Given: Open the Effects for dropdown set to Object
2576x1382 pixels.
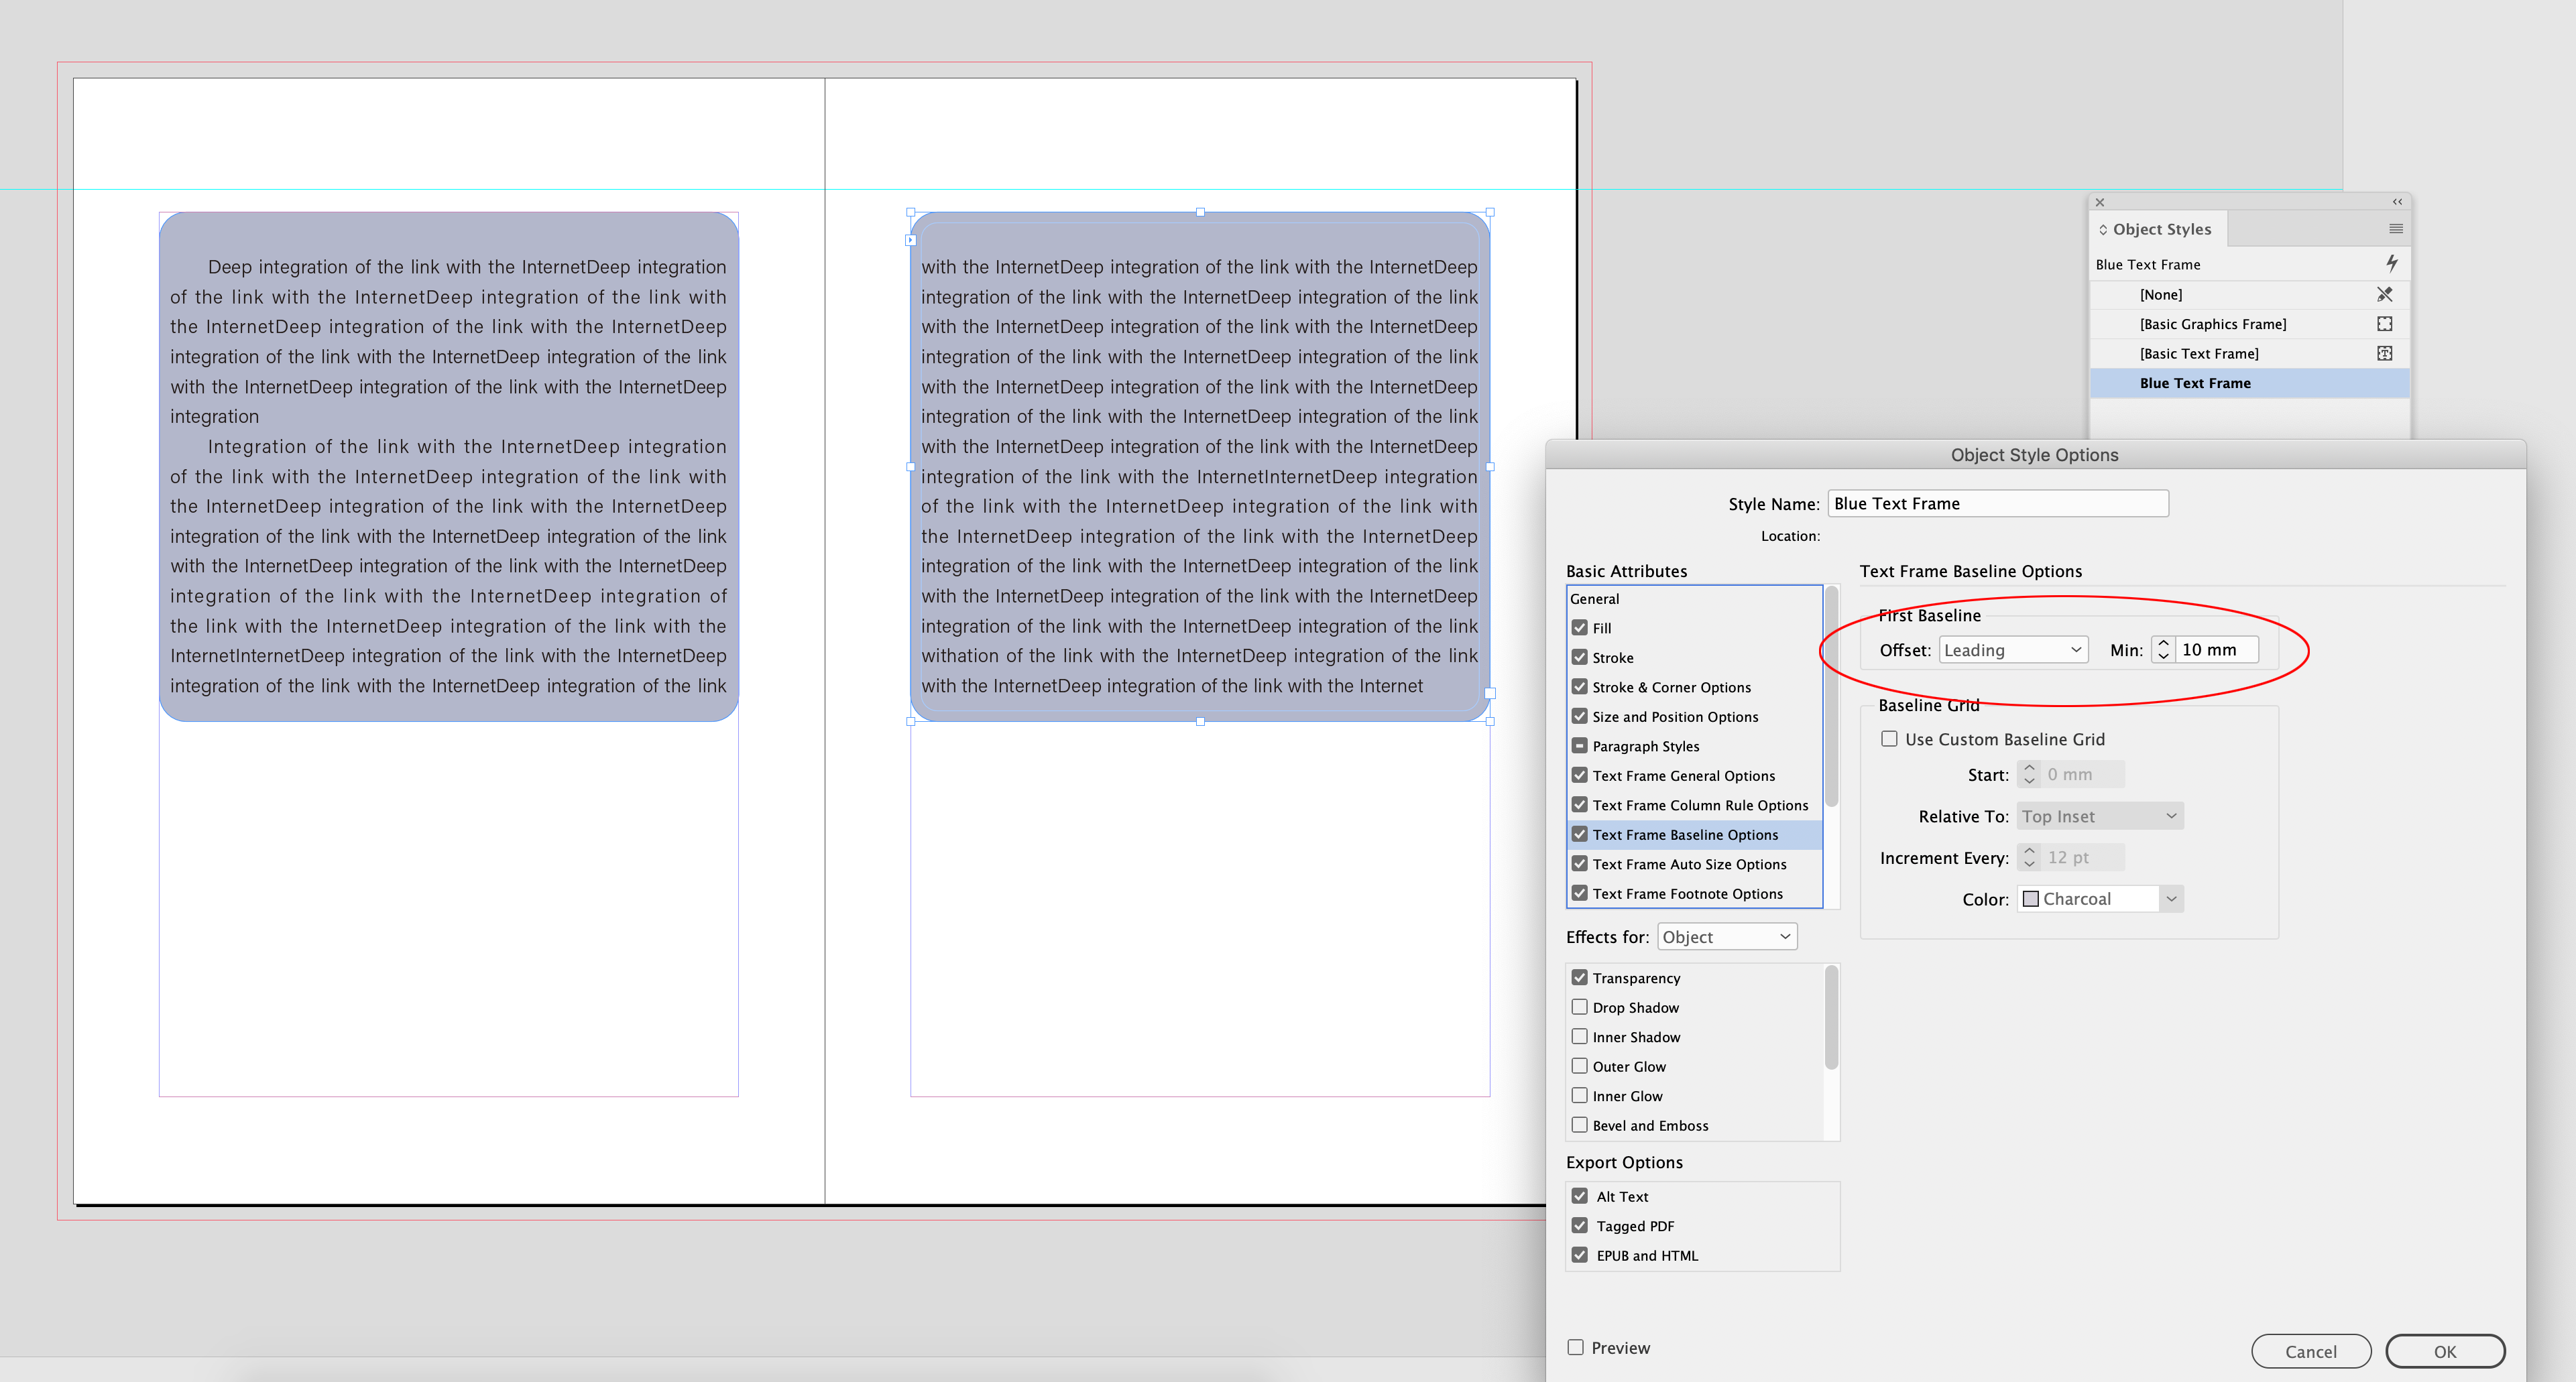Looking at the screenshot, I should [x=1727, y=936].
